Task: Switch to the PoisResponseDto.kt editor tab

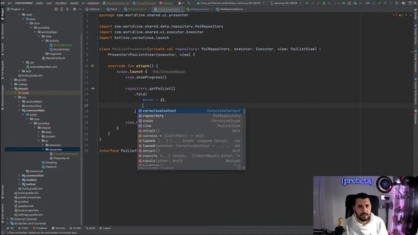Action: pyautogui.click(x=231, y=9)
